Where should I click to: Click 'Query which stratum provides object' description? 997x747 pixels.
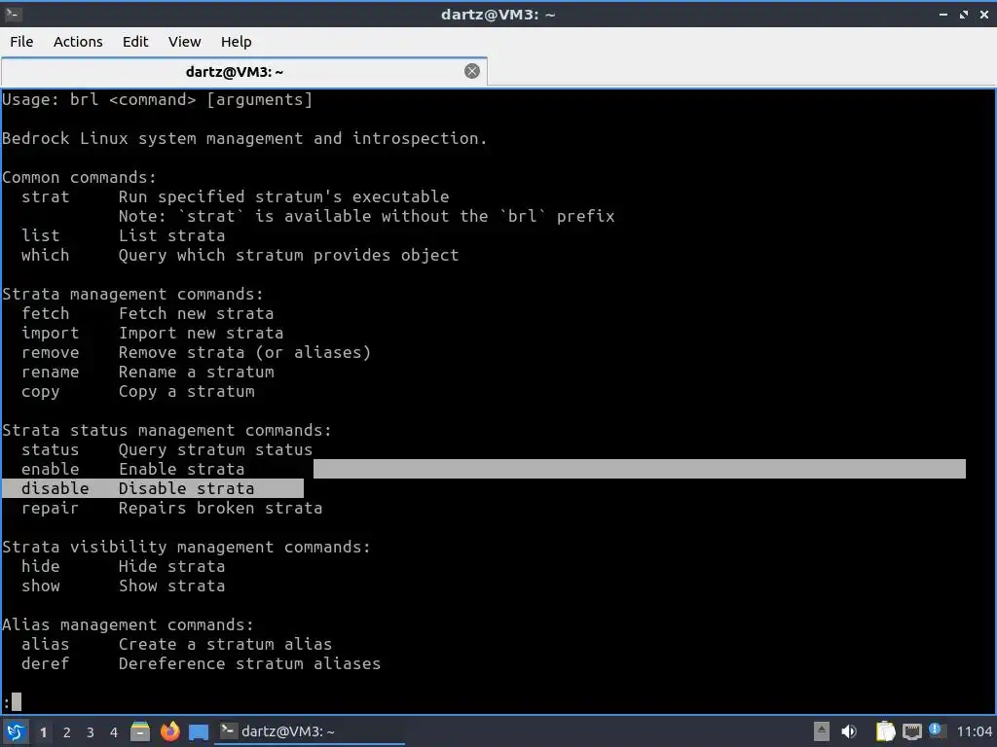click(288, 256)
